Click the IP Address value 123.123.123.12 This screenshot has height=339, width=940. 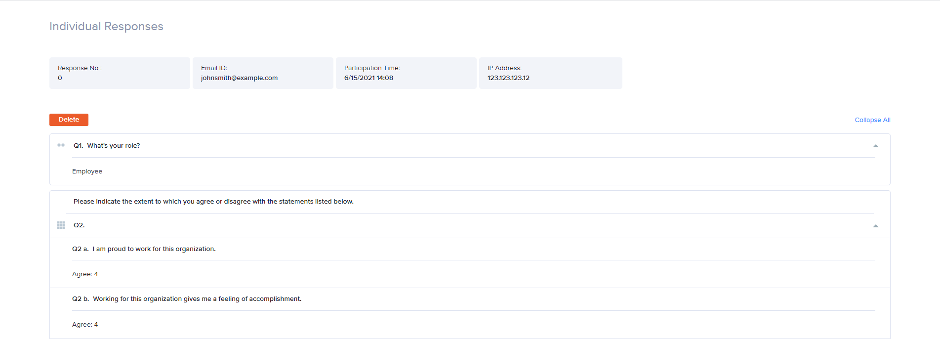(508, 78)
